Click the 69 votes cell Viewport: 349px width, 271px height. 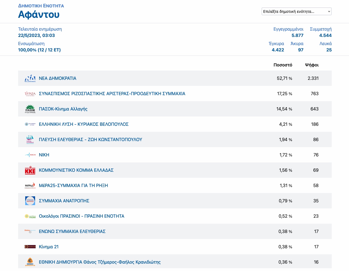tap(316, 170)
